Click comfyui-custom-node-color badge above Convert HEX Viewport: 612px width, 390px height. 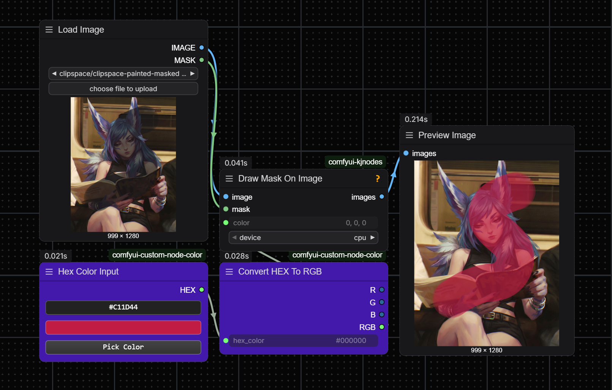click(337, 255)
